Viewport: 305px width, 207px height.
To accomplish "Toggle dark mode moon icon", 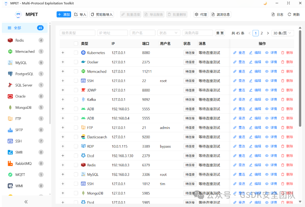I will [265, 3].
